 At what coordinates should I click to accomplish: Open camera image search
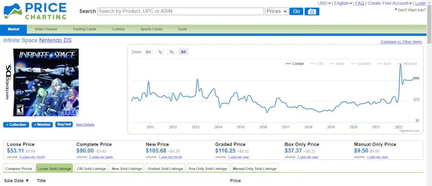tap(312, 11)
